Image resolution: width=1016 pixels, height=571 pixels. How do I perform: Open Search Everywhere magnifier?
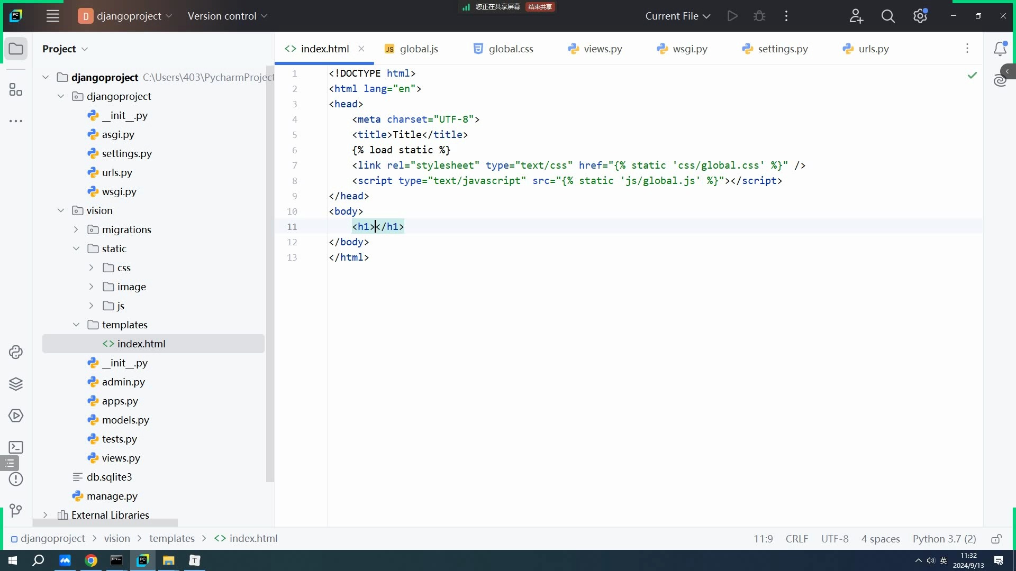click(x=888, y=16)
